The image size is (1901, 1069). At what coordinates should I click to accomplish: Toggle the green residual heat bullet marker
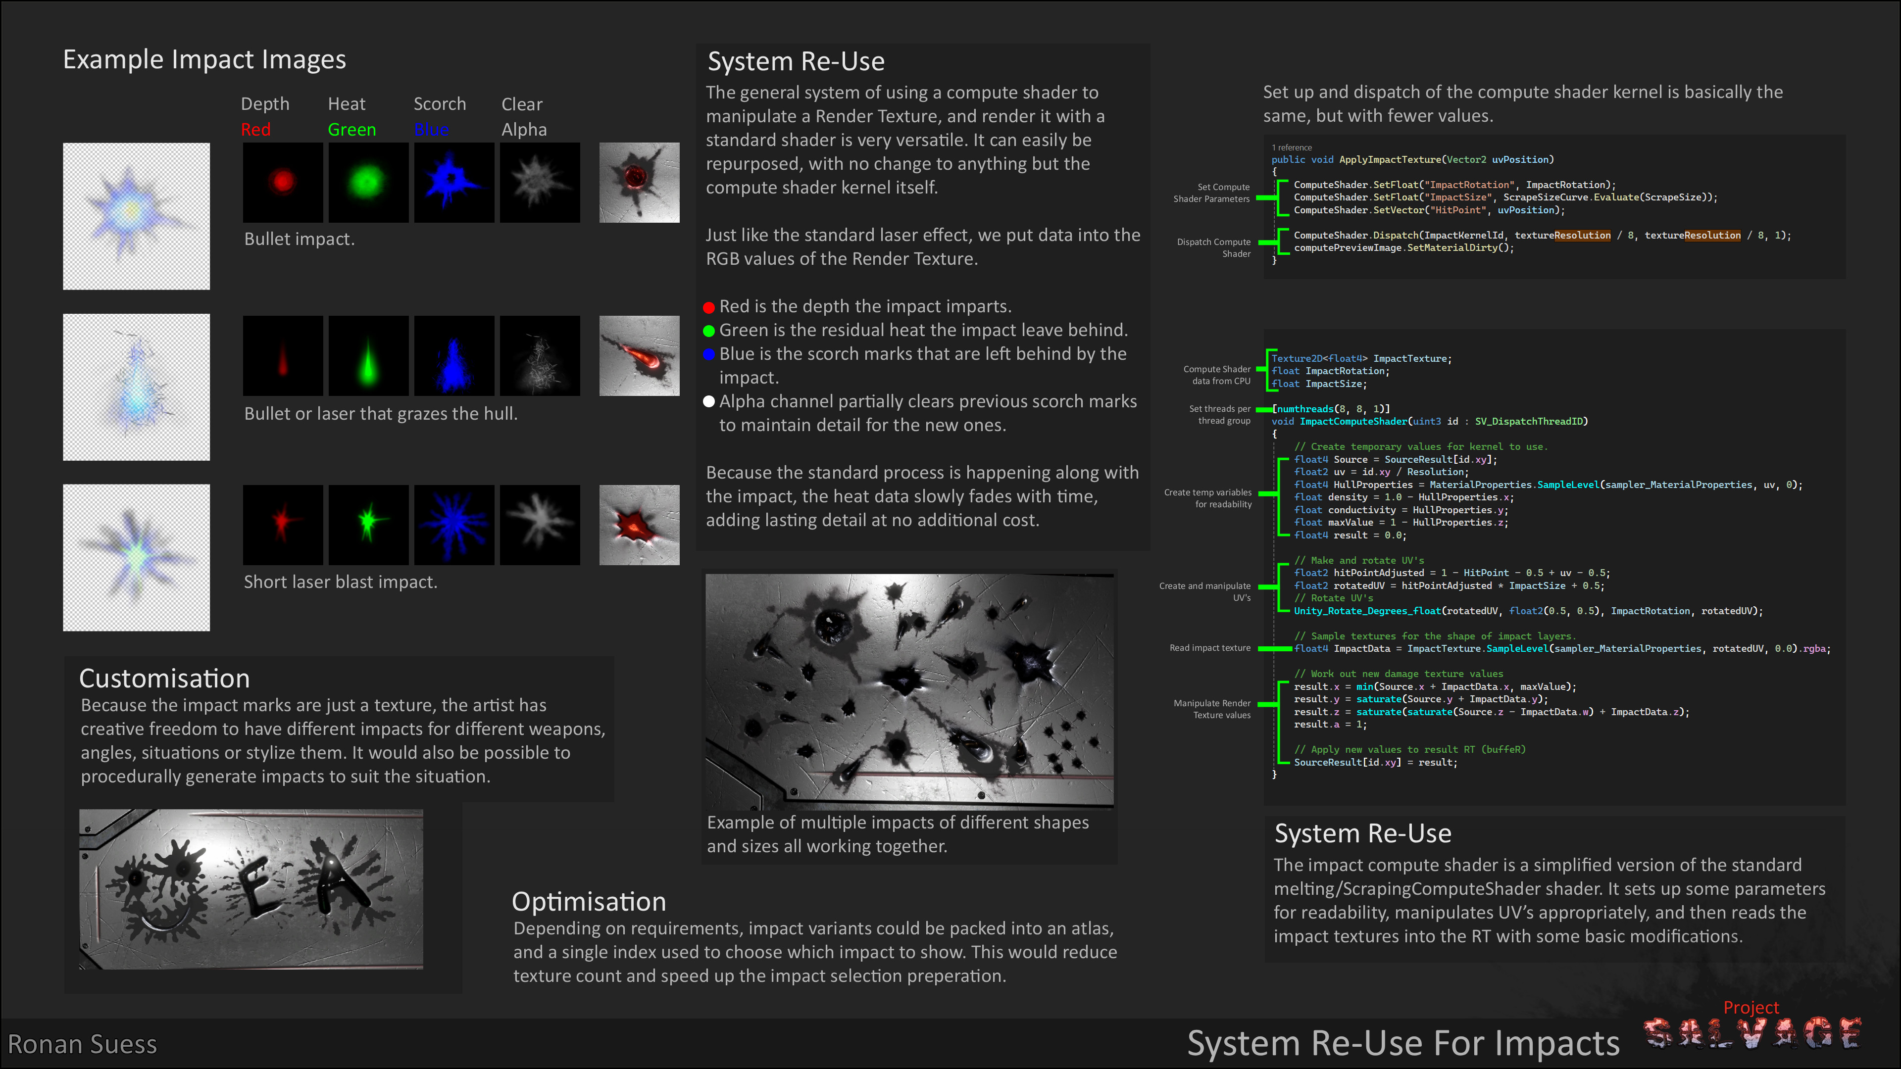click(x=709, y=331)
